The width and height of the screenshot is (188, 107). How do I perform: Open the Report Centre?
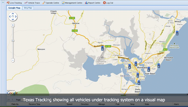point(92,3)
